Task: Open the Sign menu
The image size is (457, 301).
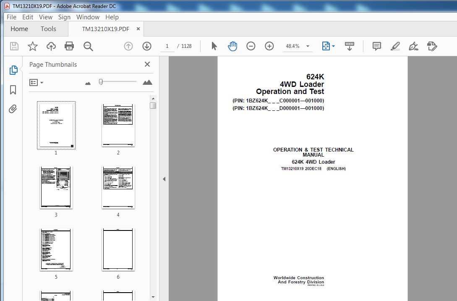Action: [x=64, y=17]
